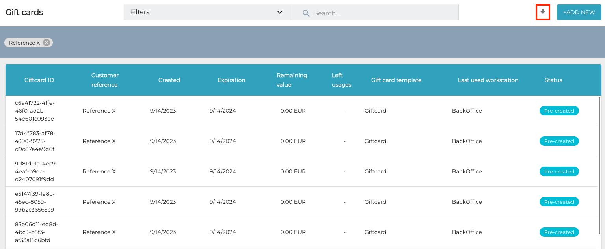This screenshot has height=249, width=605.
Task: Sort by Giftcard ID column header
Action: [39, 80]
